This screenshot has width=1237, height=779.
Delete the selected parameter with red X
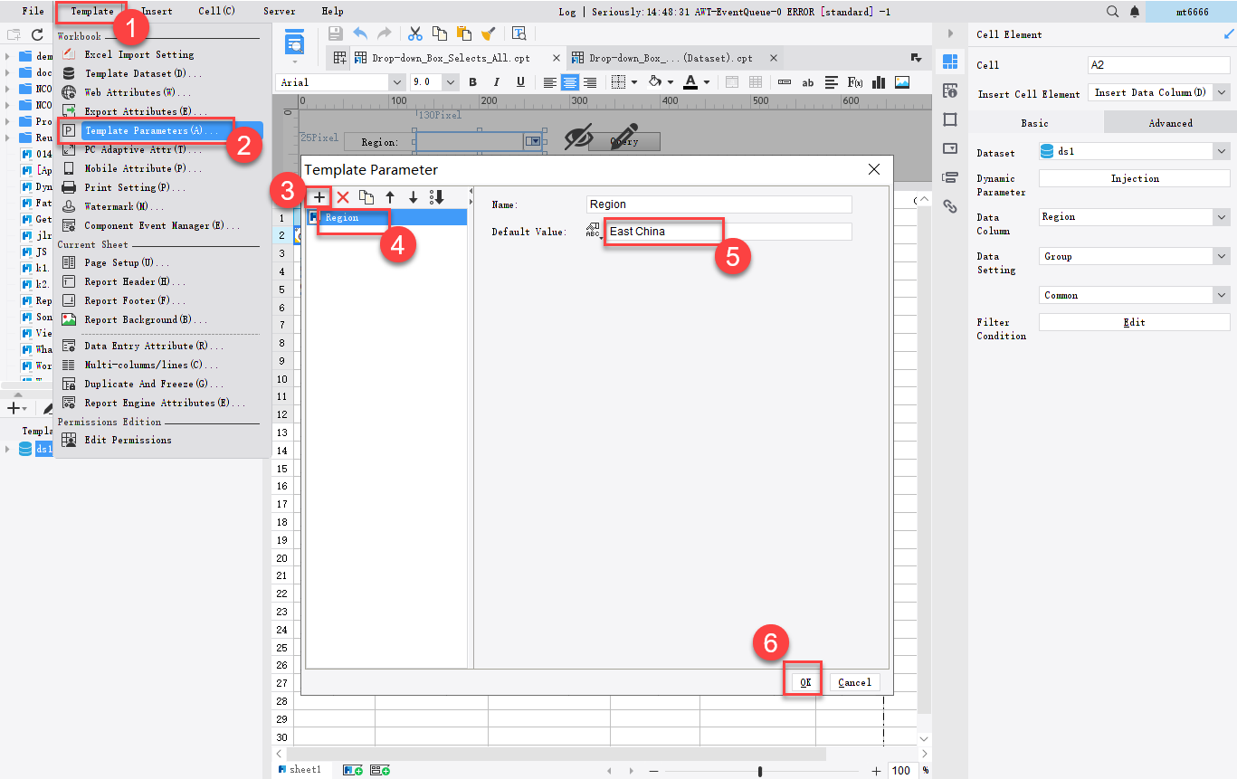[x=342, y=196]
